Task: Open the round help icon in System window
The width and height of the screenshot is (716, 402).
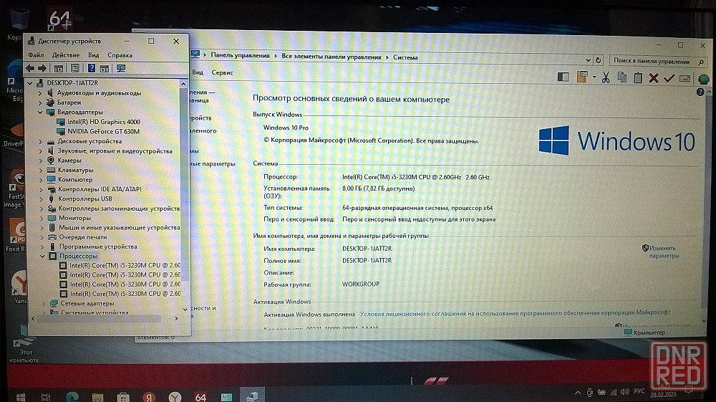Action: (700, 92)
